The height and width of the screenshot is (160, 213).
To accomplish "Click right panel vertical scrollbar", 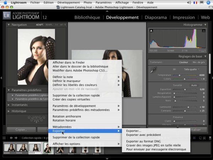I will (x=210, y=64).
